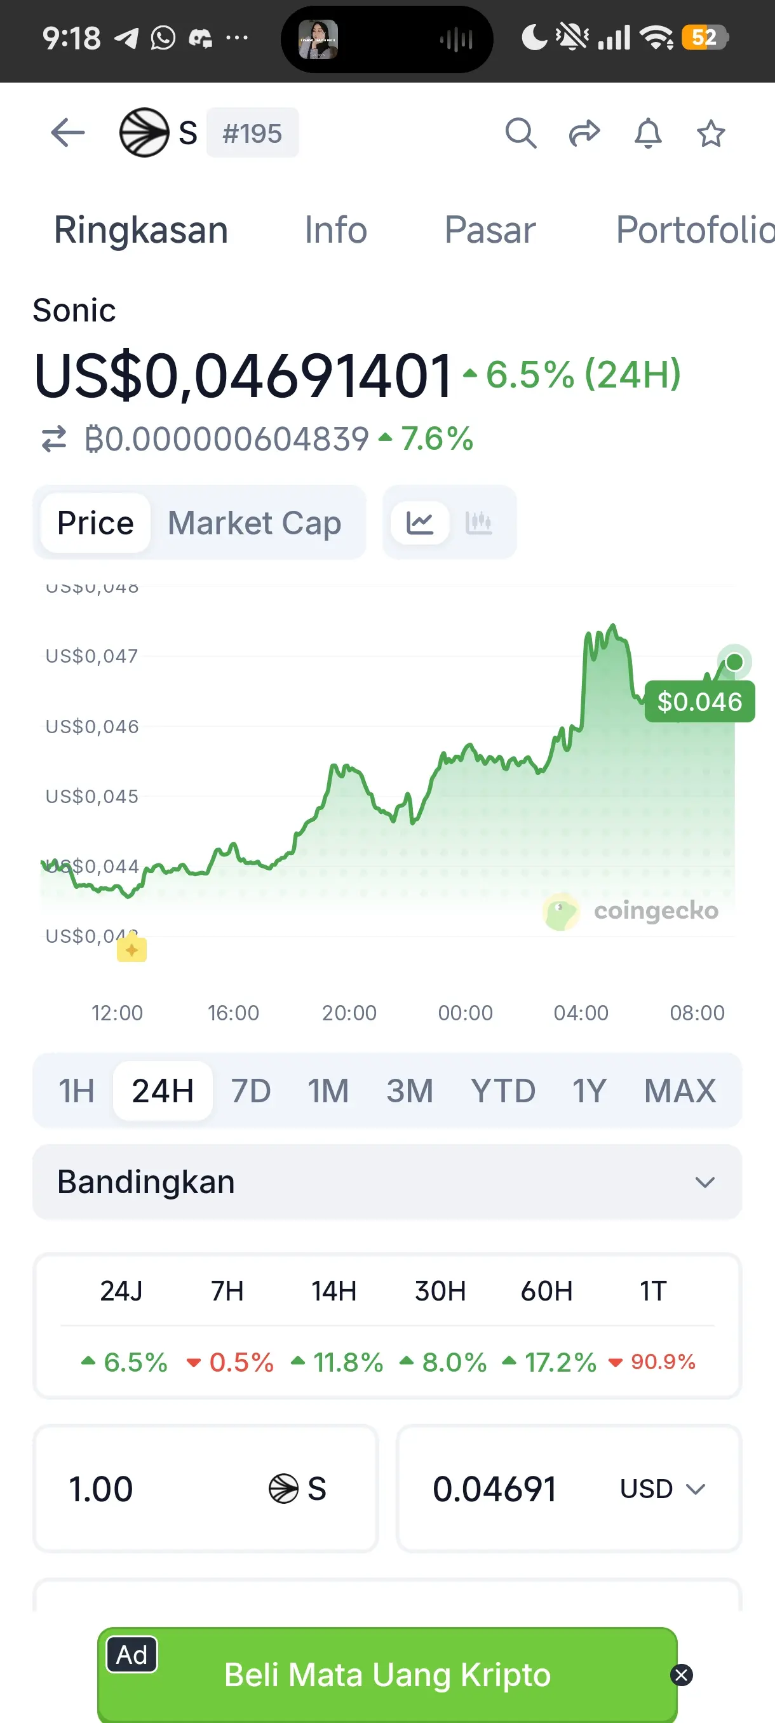The width and height of the screenshot is (775, 1723).
Task: Switch chart to candlestick view
Action: 479,522
